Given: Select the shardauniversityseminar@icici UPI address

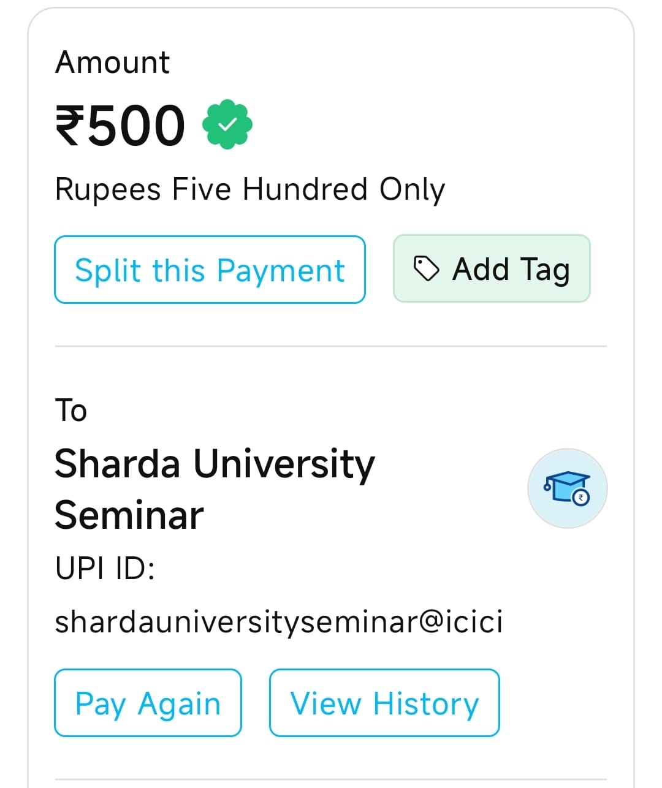Looking at the screenshot, I should click(x=279, y=621).
